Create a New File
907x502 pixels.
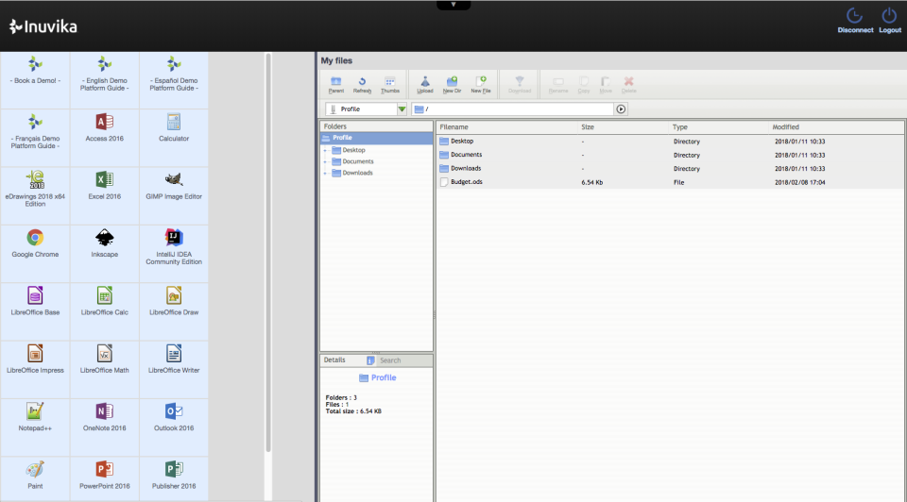click(480, 84)
